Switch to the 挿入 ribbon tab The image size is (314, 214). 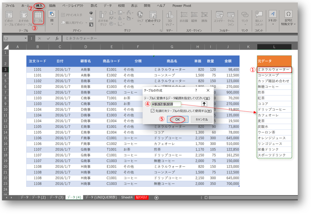click(x=39, y=5)
